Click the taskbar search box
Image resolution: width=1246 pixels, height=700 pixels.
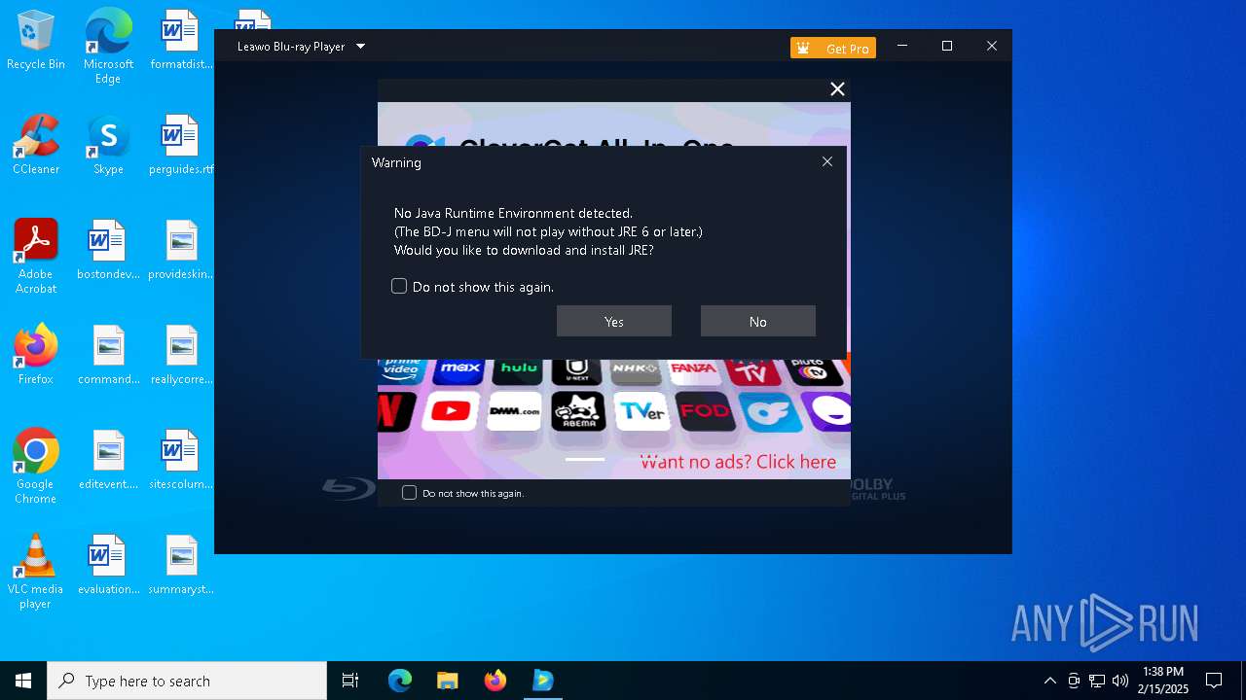tap(187, 681)
